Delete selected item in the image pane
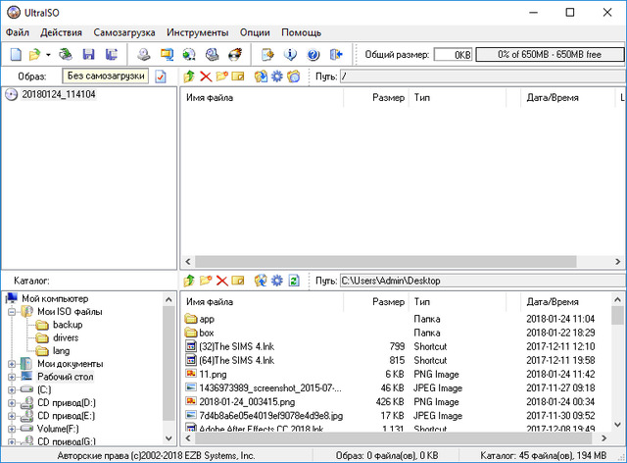Screen dimensions: 627x463 [x=205, y=77]
